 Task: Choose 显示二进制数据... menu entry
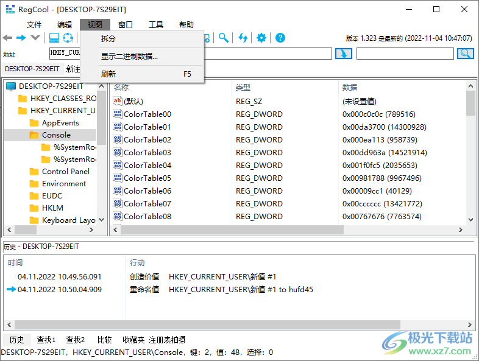click(x=142, y=57)
